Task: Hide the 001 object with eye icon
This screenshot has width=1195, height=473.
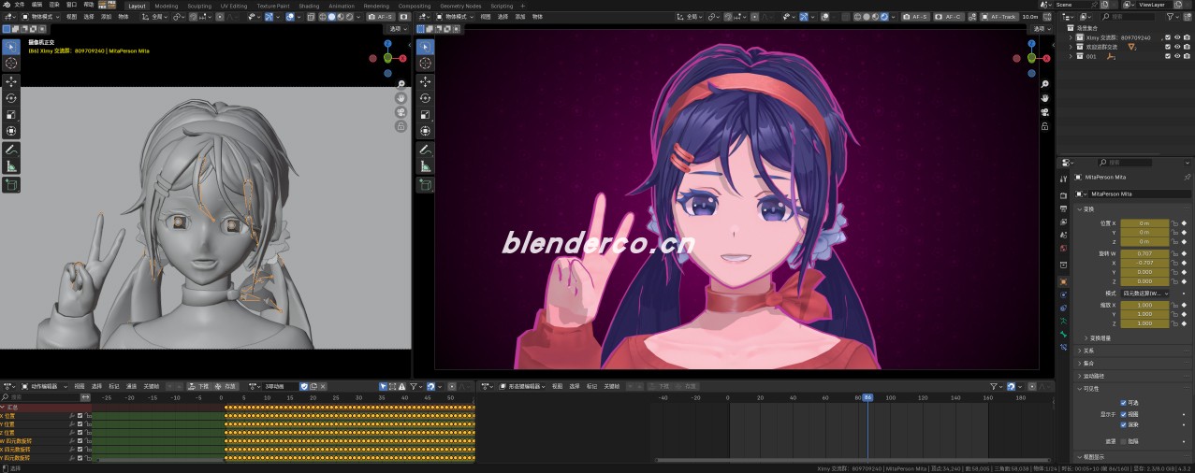Action: [x=1177, y=56]
